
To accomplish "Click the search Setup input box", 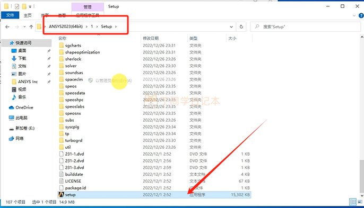I will 305,26.
